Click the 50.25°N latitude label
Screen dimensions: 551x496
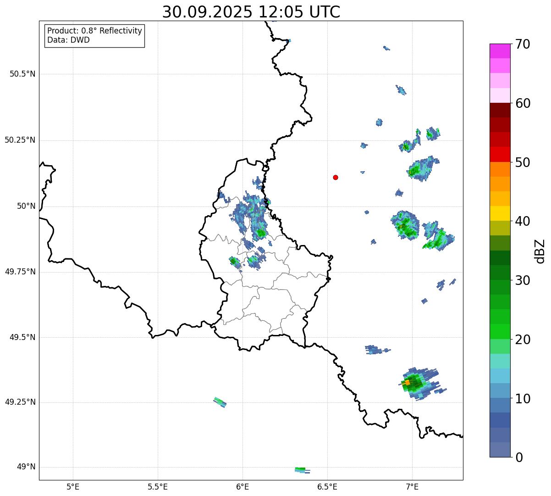20,140
